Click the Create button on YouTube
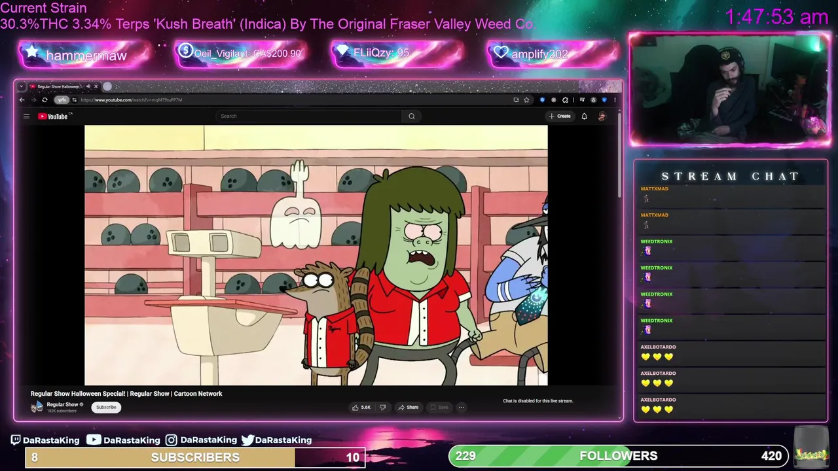Screen dimensions: 838x471 pos(560,116)
